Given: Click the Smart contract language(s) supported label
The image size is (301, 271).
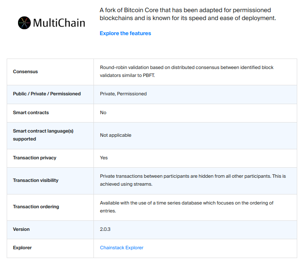Looking at the screenshot, I should (43, 135).
